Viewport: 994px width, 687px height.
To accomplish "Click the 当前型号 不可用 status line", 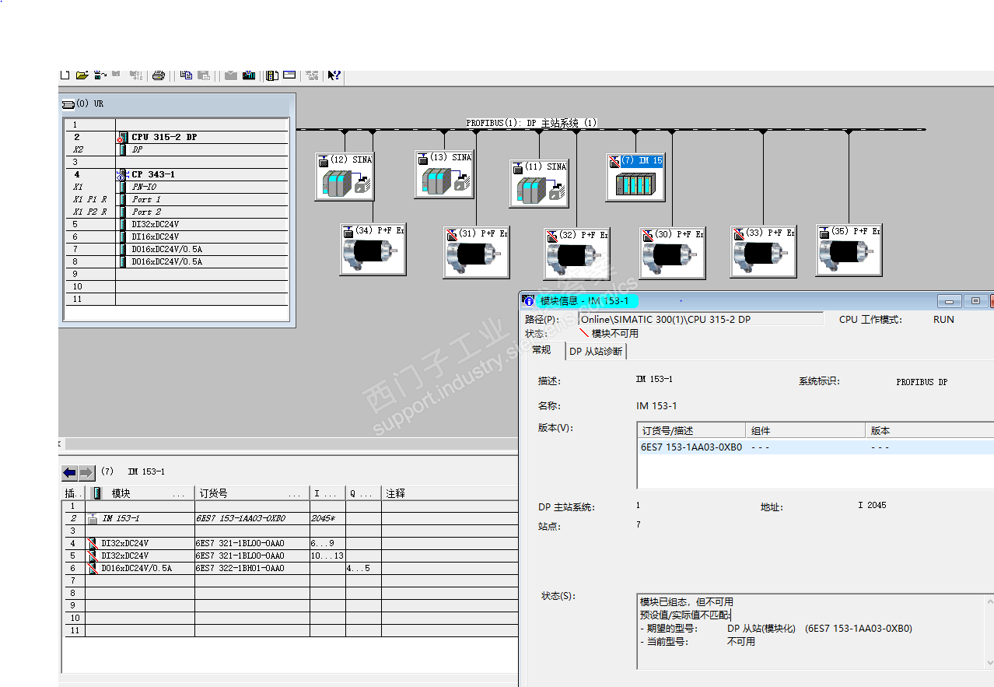I will click(x=698, y=641).
